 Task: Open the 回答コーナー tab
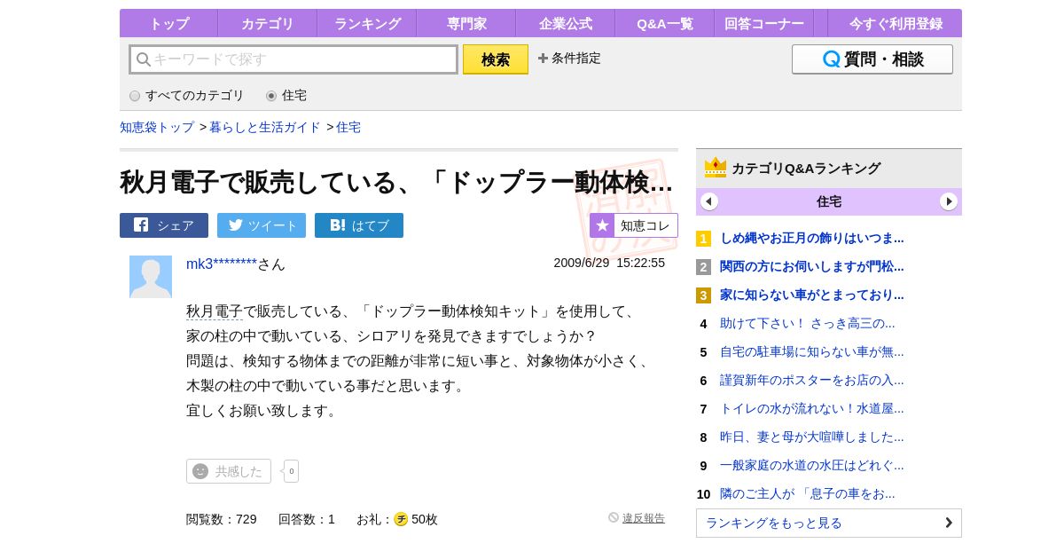point(764,24)
